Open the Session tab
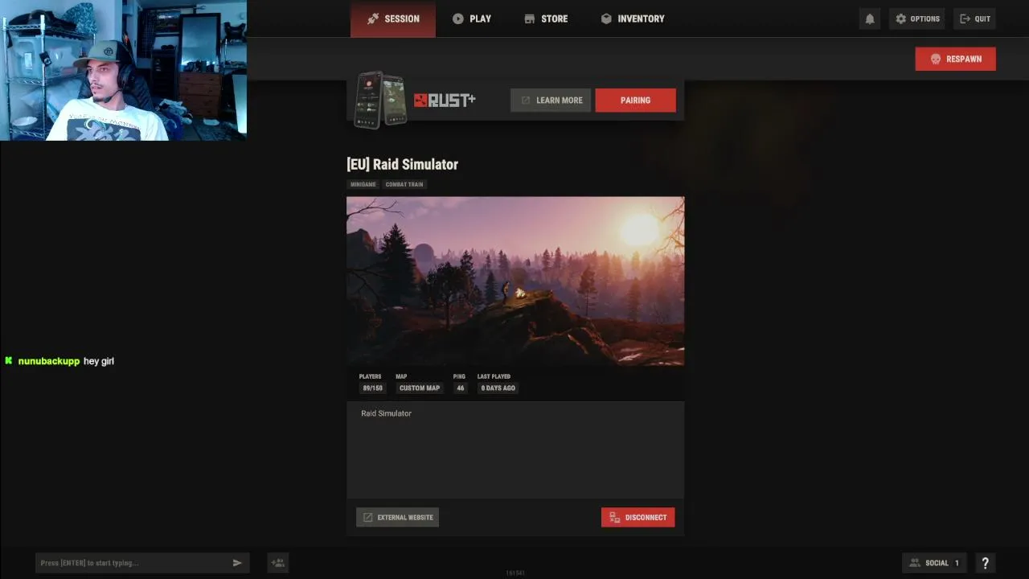 (x=393, y=18)
